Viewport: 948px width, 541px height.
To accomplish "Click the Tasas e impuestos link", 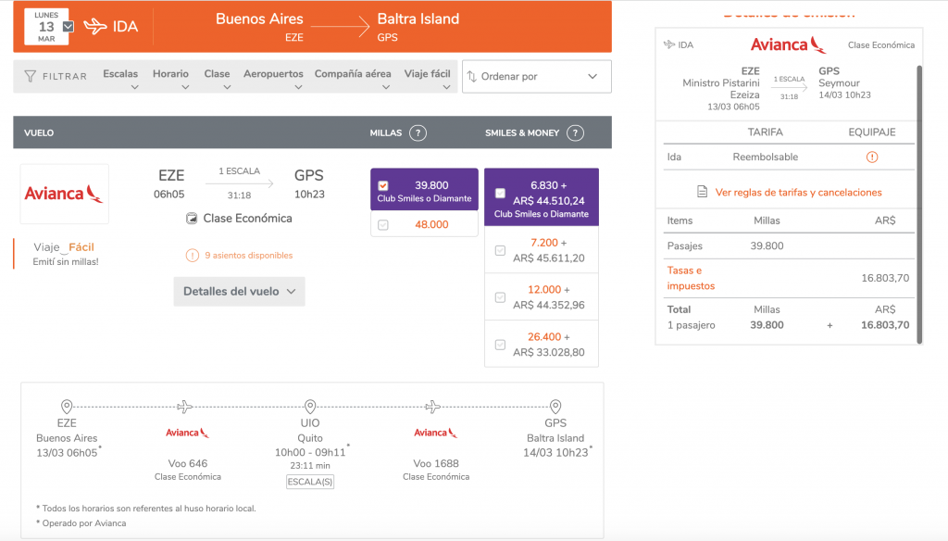I will coord(691,278).
